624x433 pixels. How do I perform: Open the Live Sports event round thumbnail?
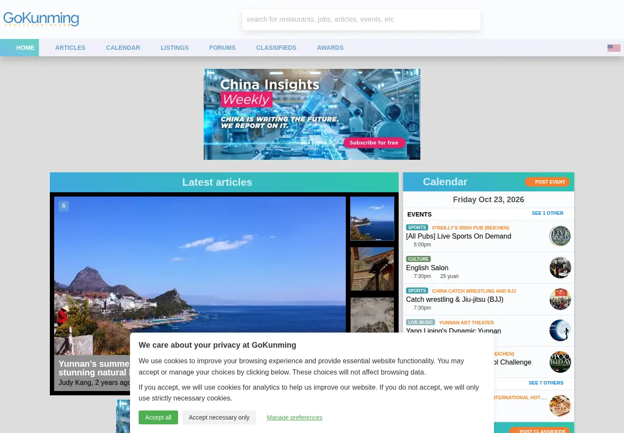(x=560, y=236)
